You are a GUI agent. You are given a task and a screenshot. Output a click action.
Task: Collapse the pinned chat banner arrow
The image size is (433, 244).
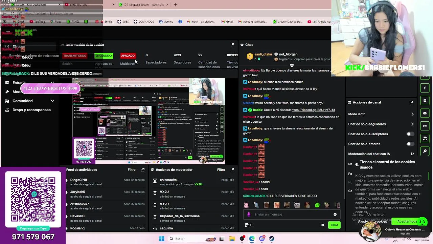point(292,66)
